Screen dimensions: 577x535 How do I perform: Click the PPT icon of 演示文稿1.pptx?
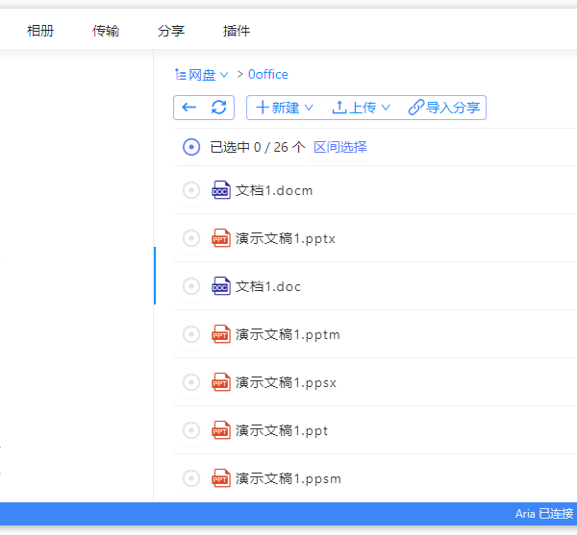[221, 238]
